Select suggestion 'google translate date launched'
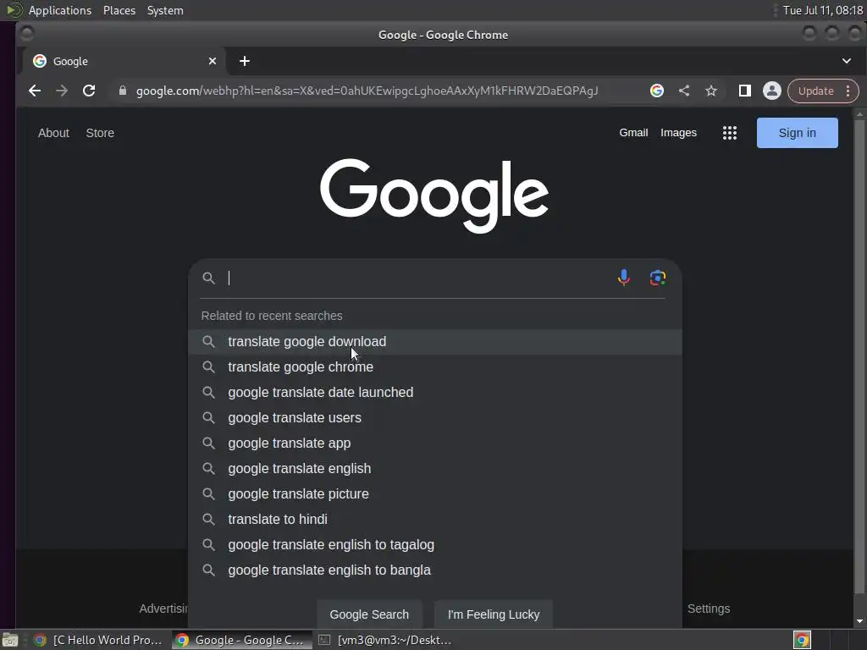This screenshot has height=650, width=867. (x=434, y=393)
